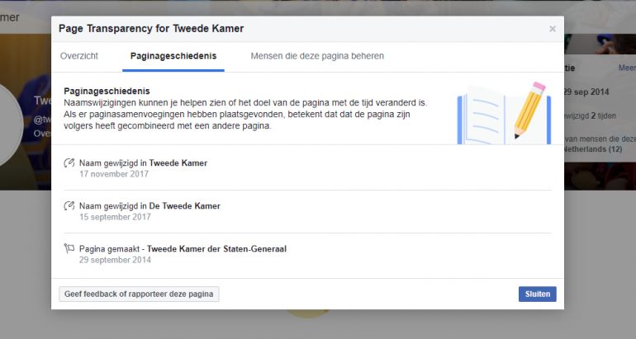Click edit icon beside 17 november 2017 entry

click(69, 162)
